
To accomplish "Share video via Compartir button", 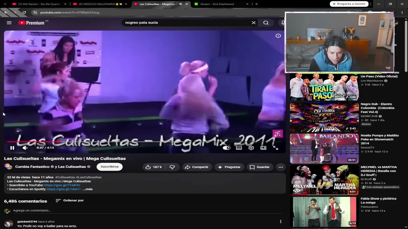I will (x=197, y=167).
